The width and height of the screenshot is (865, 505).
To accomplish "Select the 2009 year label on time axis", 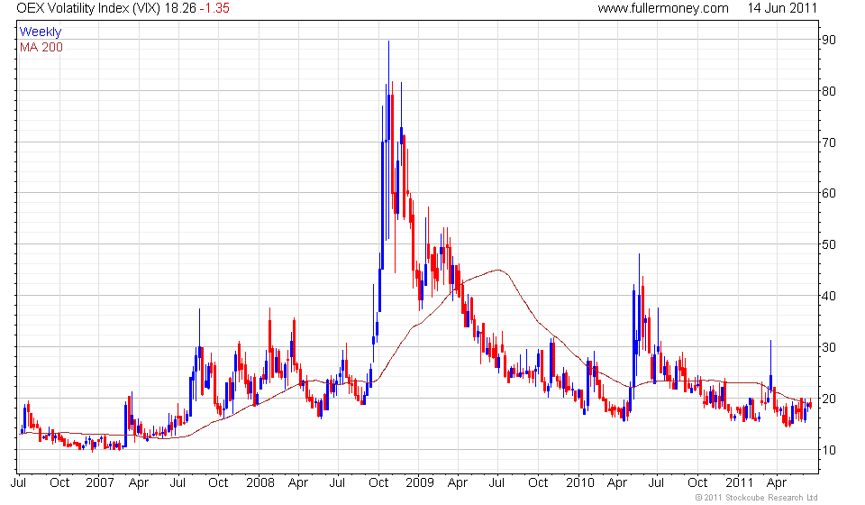I will (420, 482).
